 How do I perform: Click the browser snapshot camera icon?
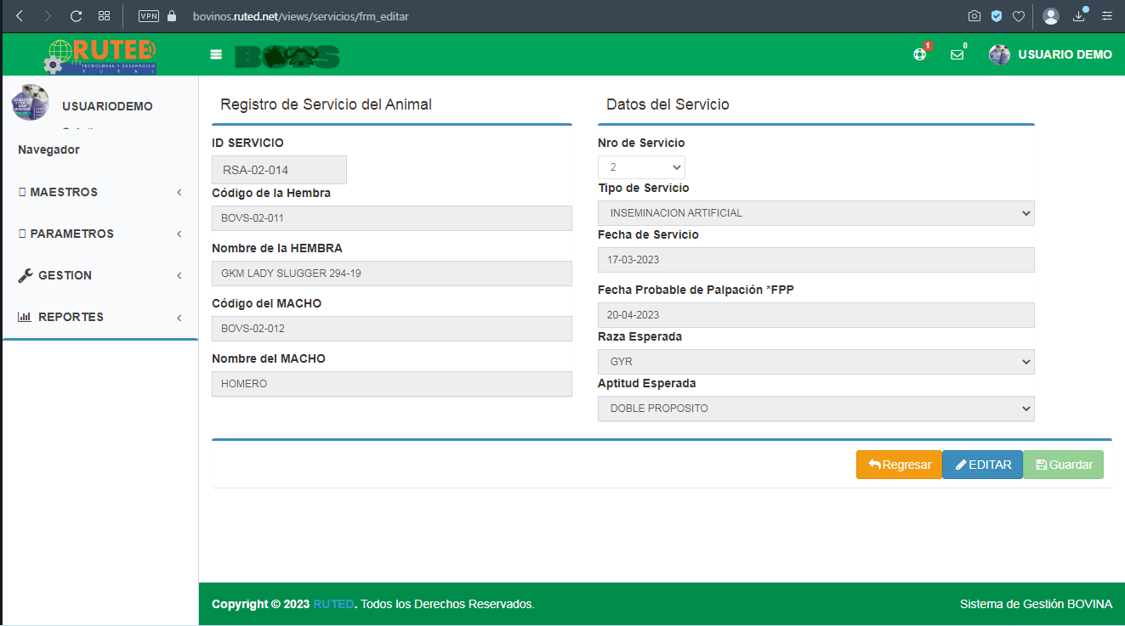coord(974,16)
